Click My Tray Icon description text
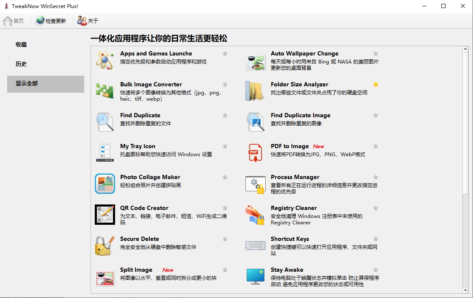The width and height of the screenshot is (473, 298). 166,154
